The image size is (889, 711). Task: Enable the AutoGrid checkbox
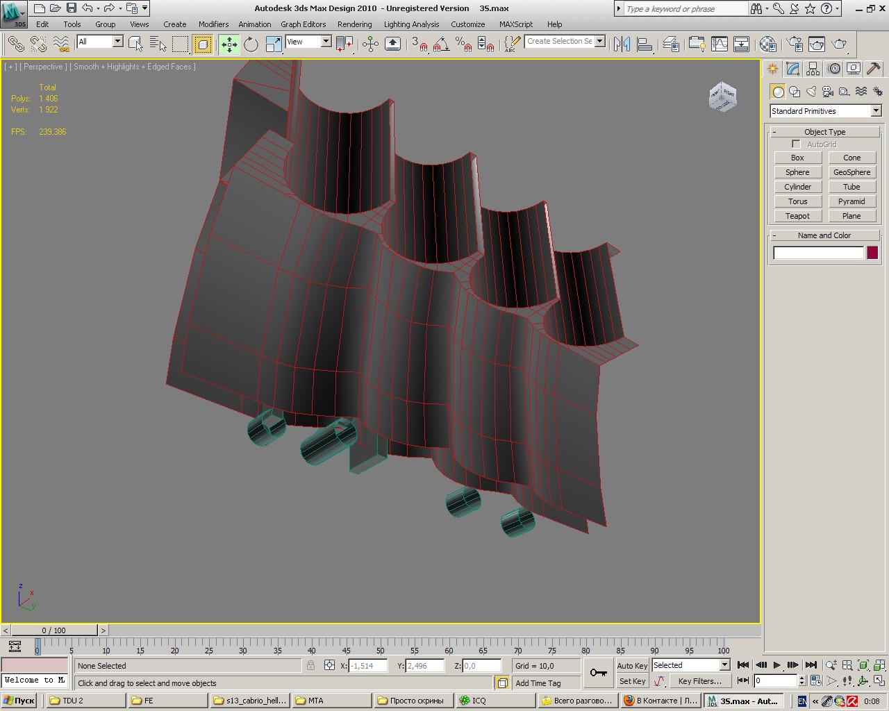[796, 144]
